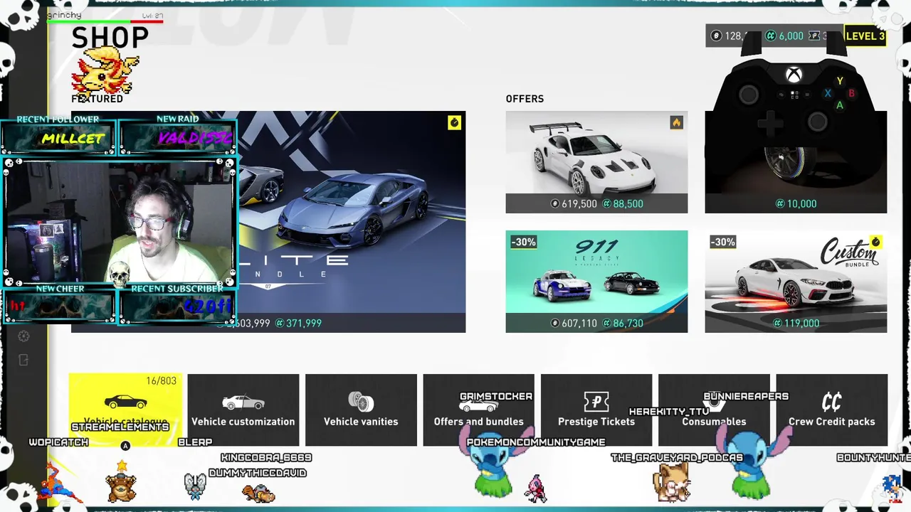Open the Custom bundle offer priced 119,000
The image size is (911, 512).
click(x=796, y=282)
